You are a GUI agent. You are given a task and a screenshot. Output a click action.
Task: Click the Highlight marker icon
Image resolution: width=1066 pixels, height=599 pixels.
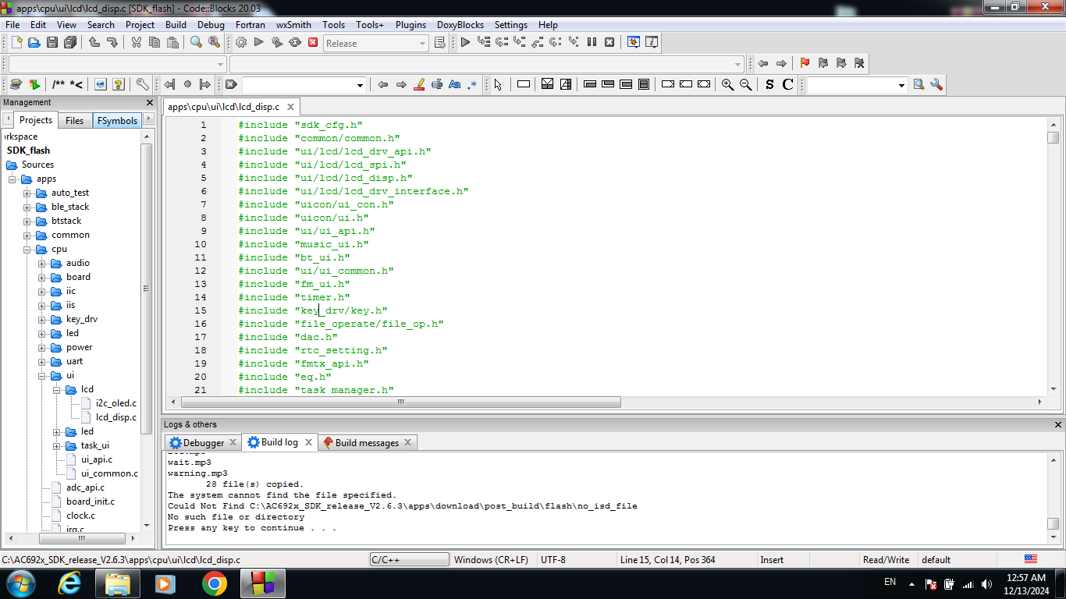pyautogui.click(x=419, y=84)
